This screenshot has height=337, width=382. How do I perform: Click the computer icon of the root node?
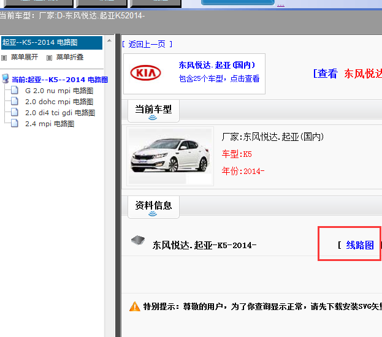6,78
